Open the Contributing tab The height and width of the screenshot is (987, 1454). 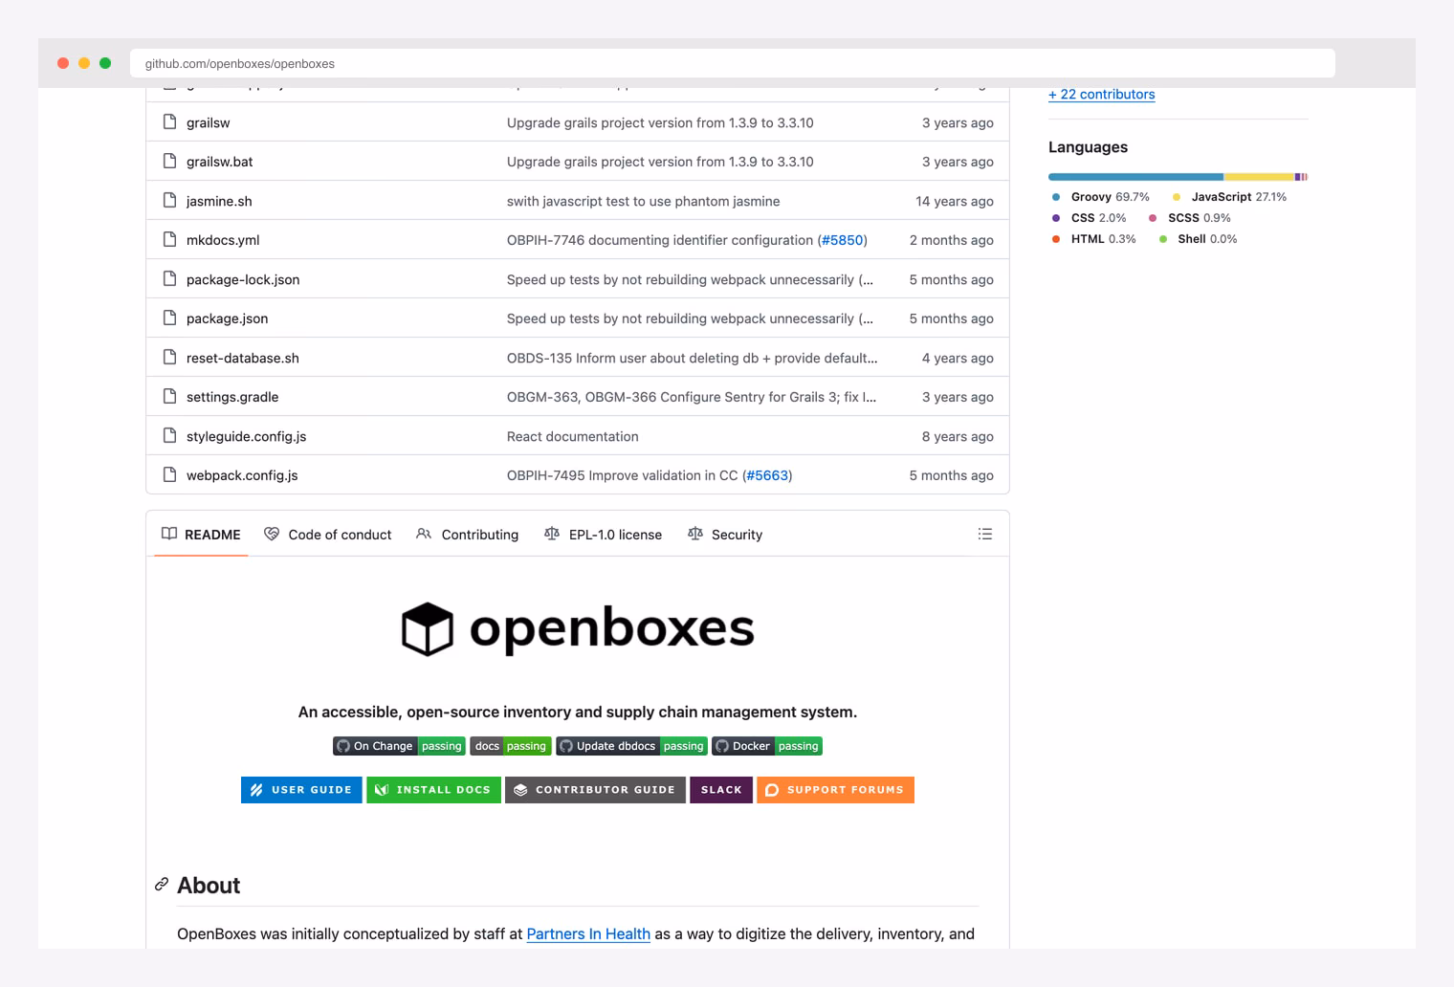coord(468,534)
